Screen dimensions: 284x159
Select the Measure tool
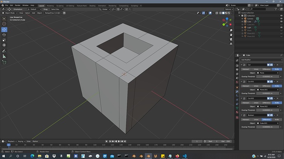[4, 57]
